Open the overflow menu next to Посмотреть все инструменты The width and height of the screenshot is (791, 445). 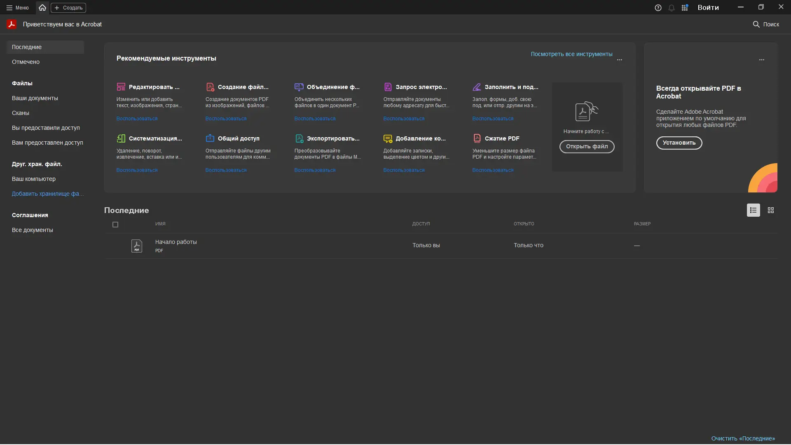coord(620,60)
